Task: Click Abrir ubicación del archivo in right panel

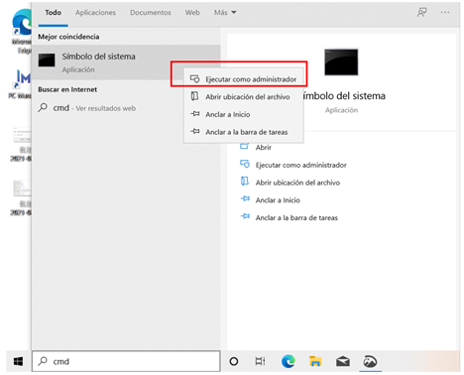Action: pyautogui.click(x=297, y=183)
